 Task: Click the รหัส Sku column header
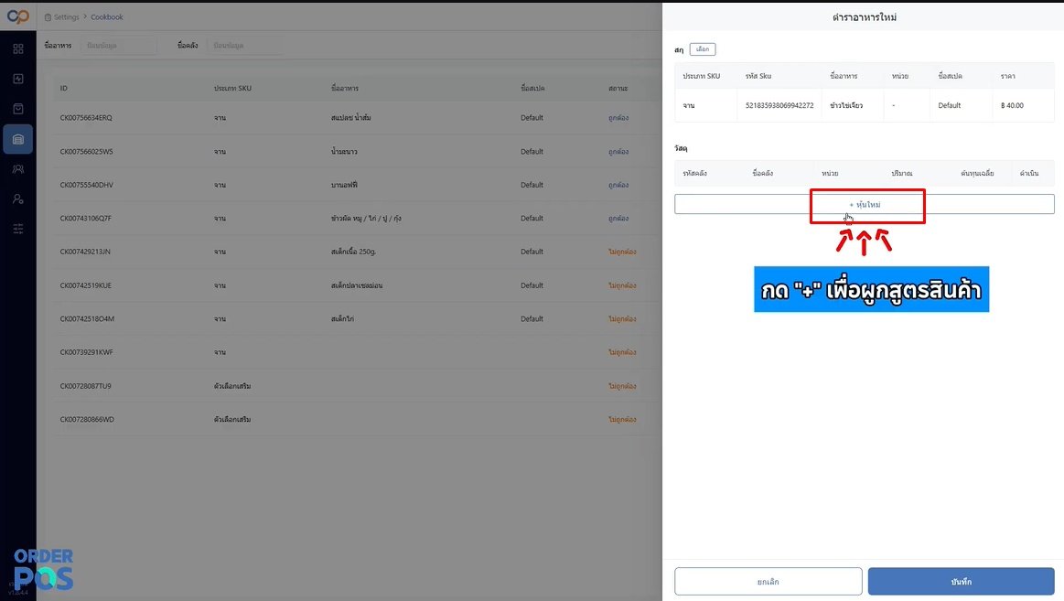tap(758, 76)
